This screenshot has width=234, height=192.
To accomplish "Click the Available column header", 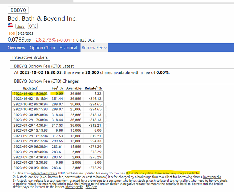I will (74, 88).
